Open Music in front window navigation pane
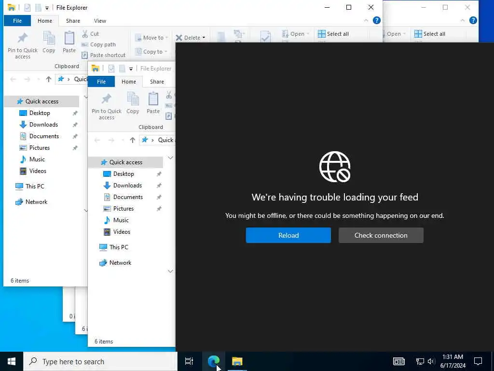The width and height of the screenshot is (494, 371). [x=121, y=220]
